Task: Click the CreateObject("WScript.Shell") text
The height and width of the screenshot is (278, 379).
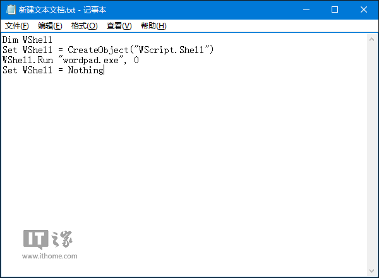Action: pyautogui.click(x=141, y=50)
